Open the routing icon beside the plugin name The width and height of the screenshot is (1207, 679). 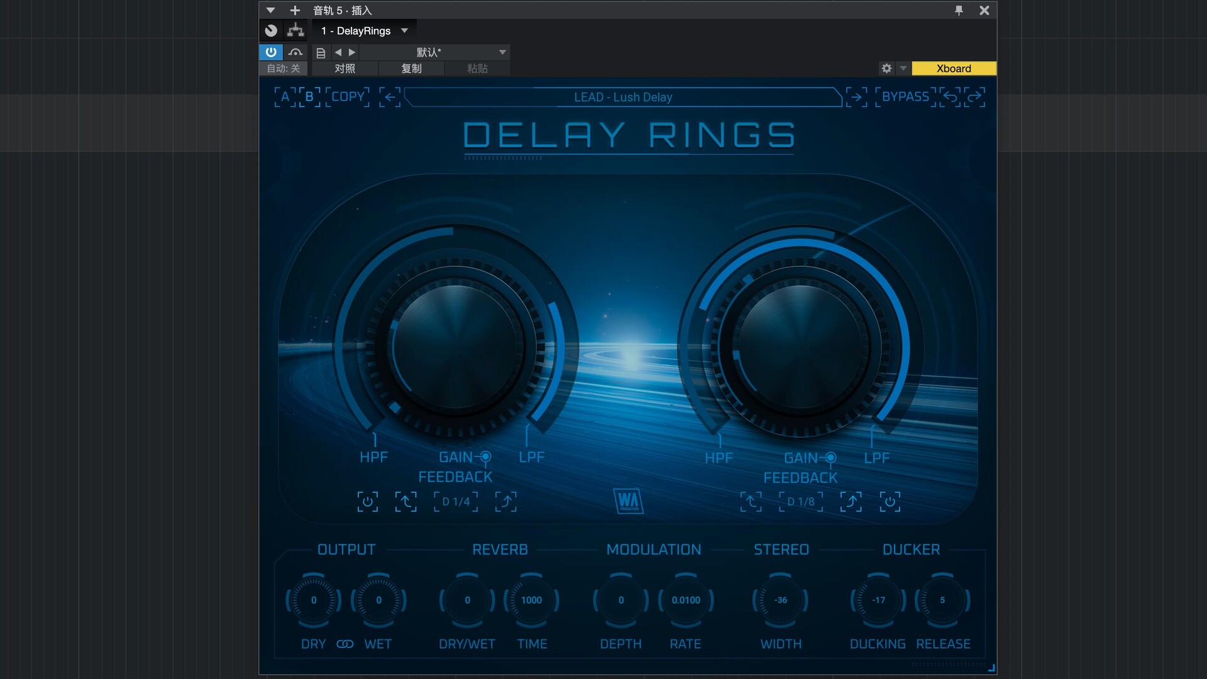click(x=295, y=30)
